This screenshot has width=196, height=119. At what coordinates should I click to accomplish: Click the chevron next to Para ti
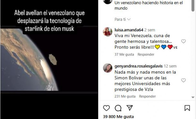click(x=129, y=20)
